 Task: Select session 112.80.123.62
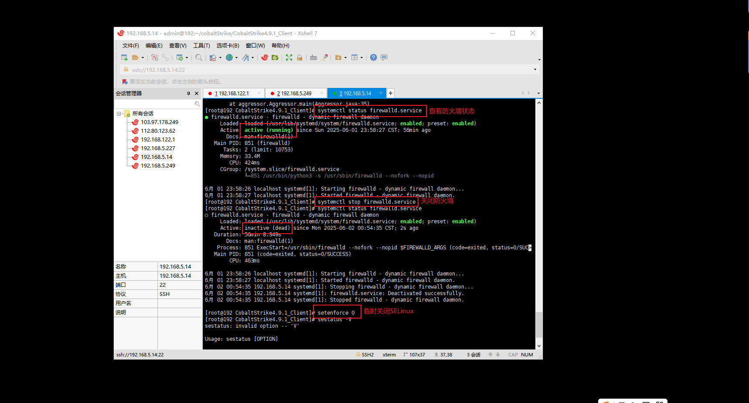pyautogui.click(x=158, y=131)
